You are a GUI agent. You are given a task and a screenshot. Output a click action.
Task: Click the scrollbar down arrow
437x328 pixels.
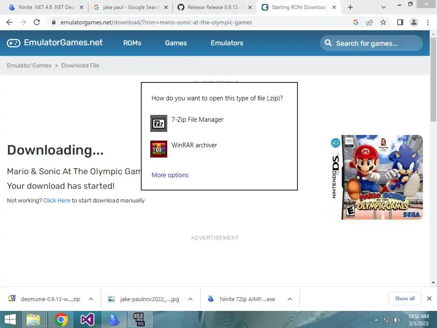pos(433,283)
